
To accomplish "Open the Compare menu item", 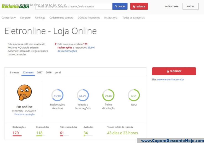I will coord(25,18).
